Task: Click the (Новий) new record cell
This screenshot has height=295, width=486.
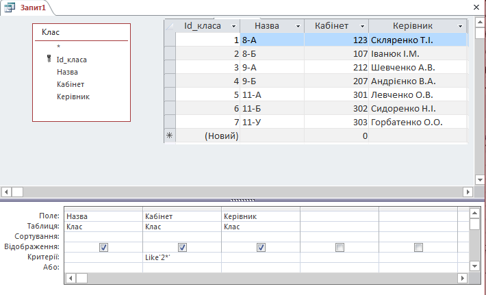Action: (x=207, y=136)
